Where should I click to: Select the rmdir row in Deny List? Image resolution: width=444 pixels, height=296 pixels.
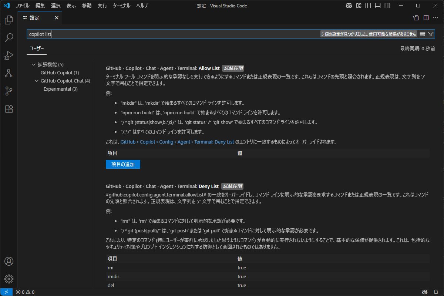point(268,276)
